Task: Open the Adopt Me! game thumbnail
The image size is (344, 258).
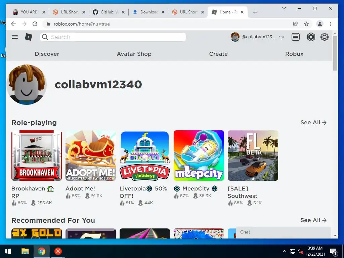Action: [91, 156]
